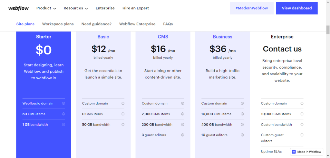Open info tooltip for Business 400 GB bandwidth
The image size is (330, 158).
coord(242,124)
